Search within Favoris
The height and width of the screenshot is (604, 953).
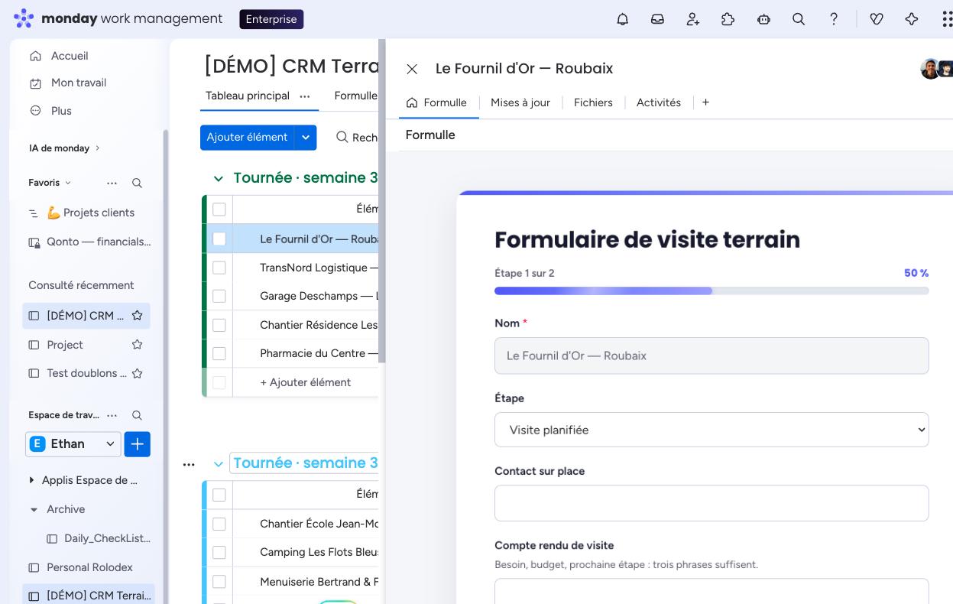[x=137, y=183]
